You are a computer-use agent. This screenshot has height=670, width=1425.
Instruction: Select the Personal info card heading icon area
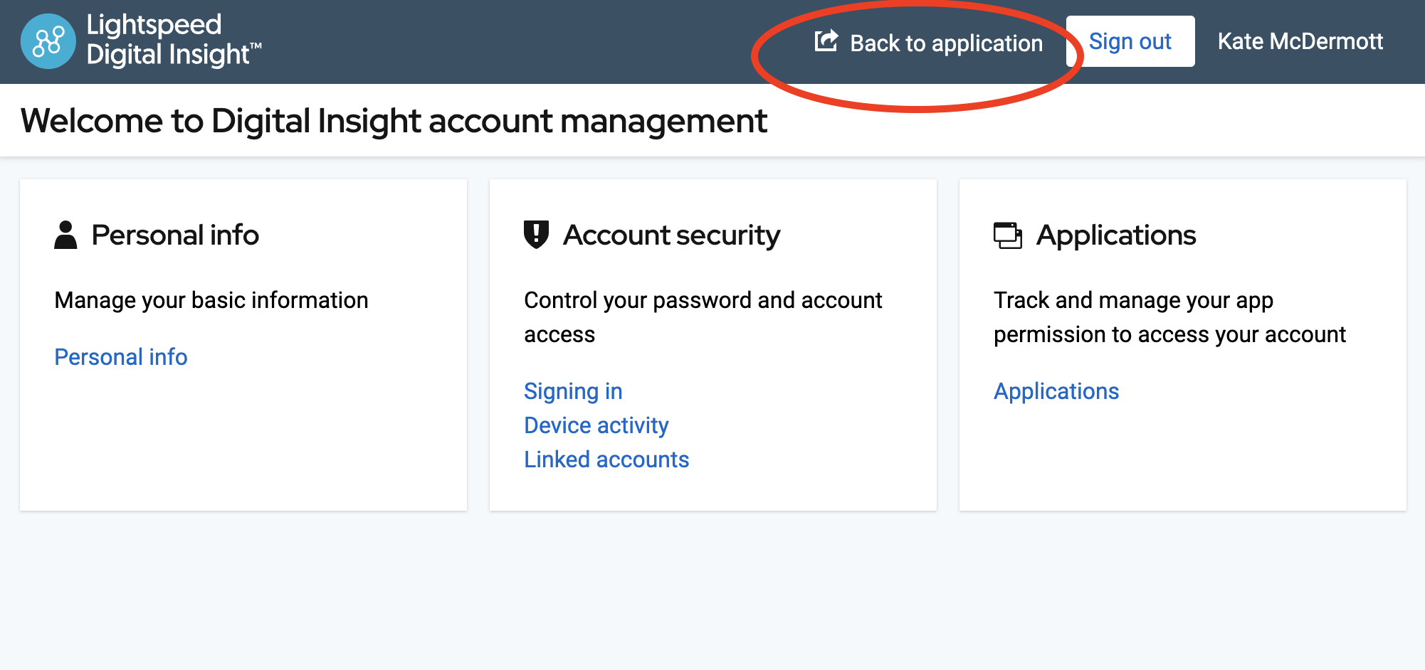tap(65, 233)
